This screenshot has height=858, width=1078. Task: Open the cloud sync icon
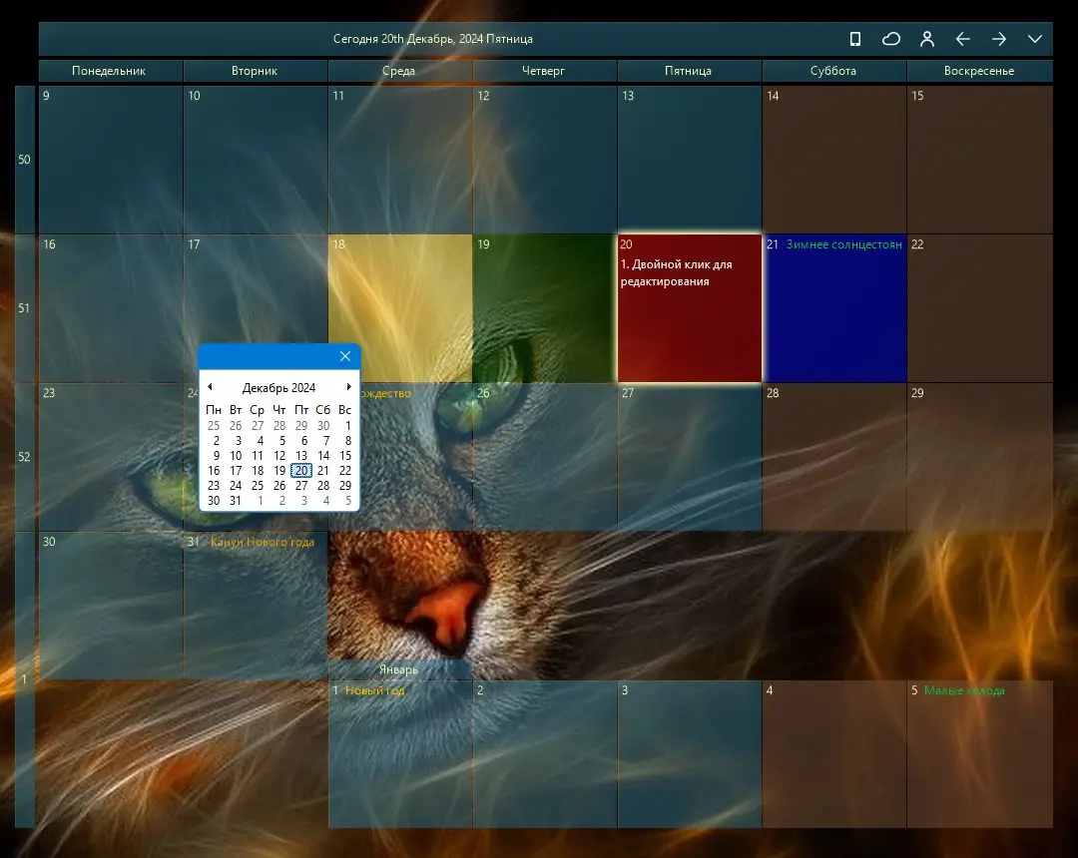pos(891,39)
